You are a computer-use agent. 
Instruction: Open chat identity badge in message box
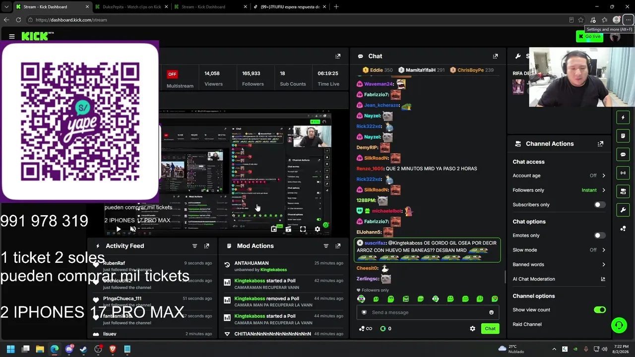click(364, 312)
